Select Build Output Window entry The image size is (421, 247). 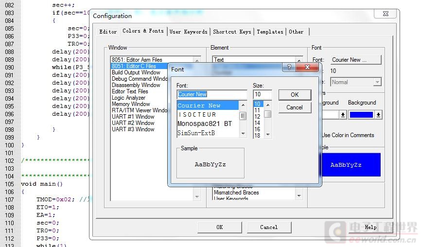pos(139,72)
